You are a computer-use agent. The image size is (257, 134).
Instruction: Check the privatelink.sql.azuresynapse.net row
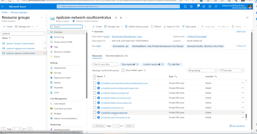94,93
